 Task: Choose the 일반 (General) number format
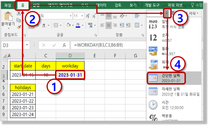pyautogui.click(x=174, y=24)
